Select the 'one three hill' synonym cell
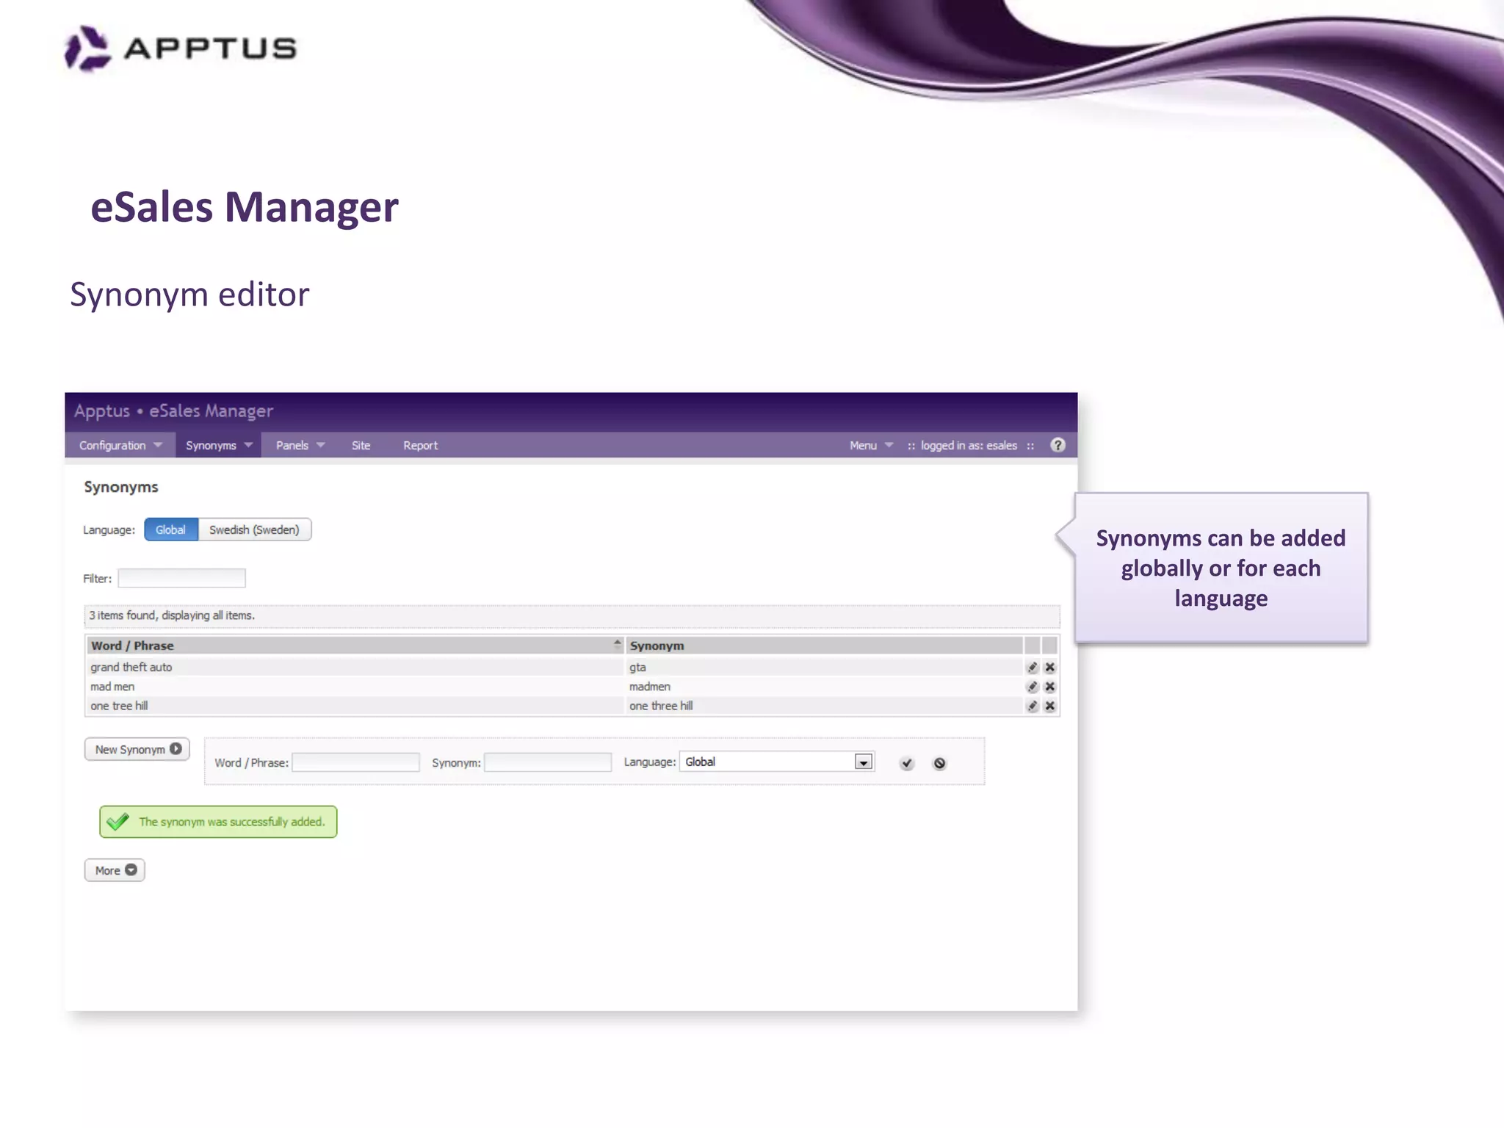The width and height of the screenshot is (1504, 1128). (x=824, y=705)
